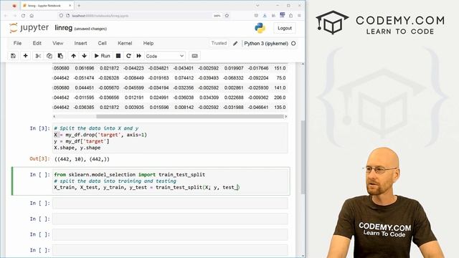Image resolution: width=459 pixels, height=258 pixels.
Task: Click the table value 75.0
Action: pyautogui.click(x=281, y=78)
